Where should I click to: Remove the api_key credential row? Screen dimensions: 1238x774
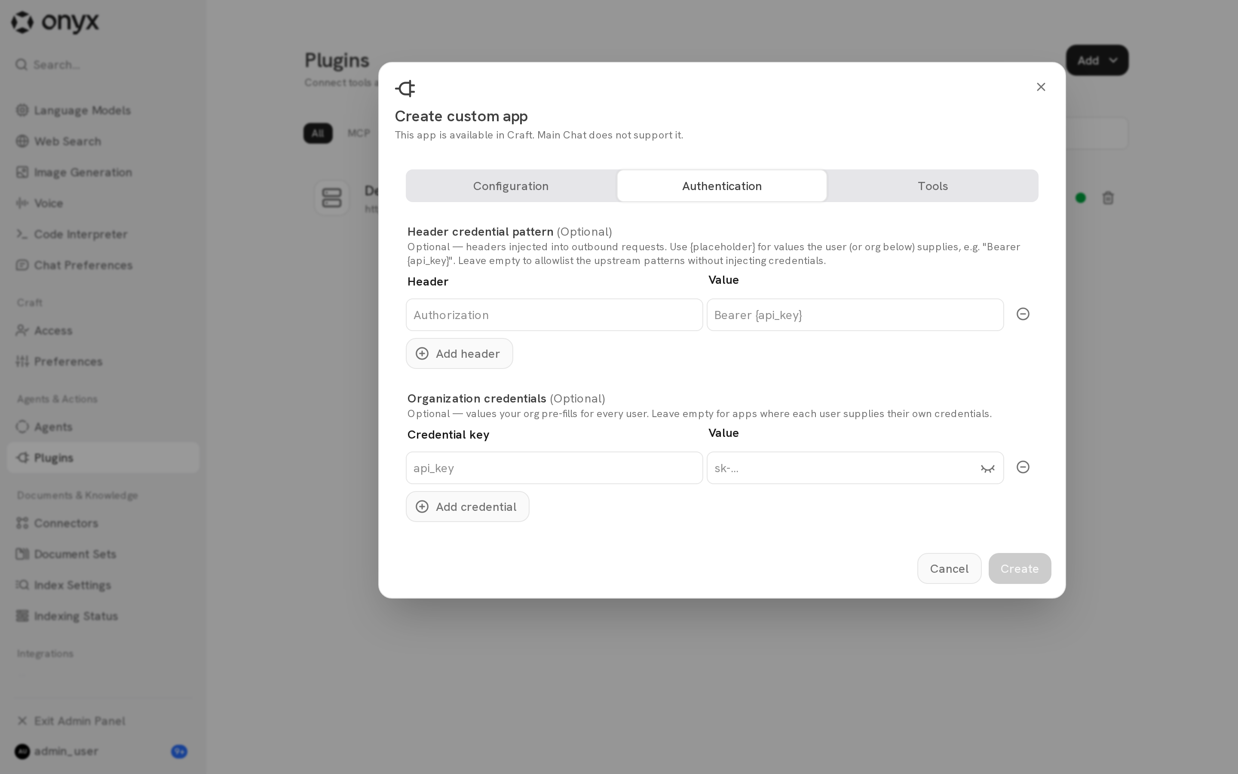point(1023,467)
